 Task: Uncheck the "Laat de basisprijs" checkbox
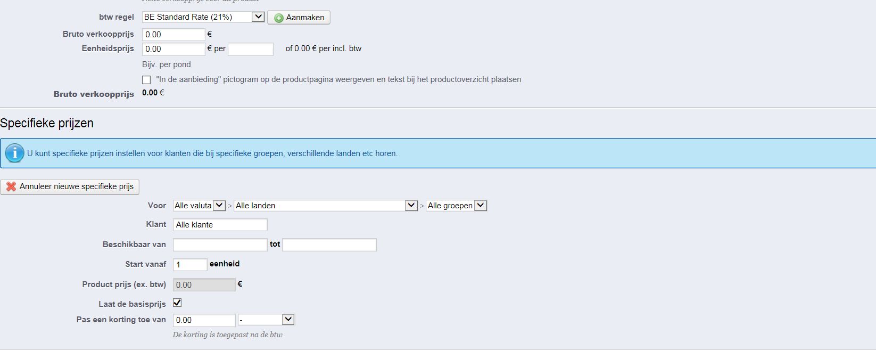pyautogui.click(x=177, y=303)
